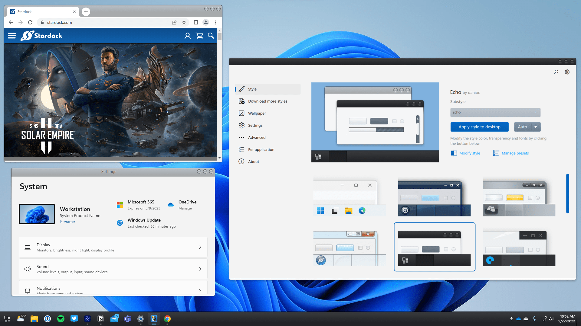The width and height of the screenshot is (581, 326).
Task: Open the Substyle dropdown showing Echo
Action: point(495,112)
